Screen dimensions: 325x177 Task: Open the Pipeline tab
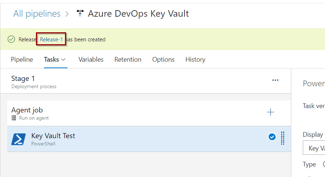tap(22, 59)
